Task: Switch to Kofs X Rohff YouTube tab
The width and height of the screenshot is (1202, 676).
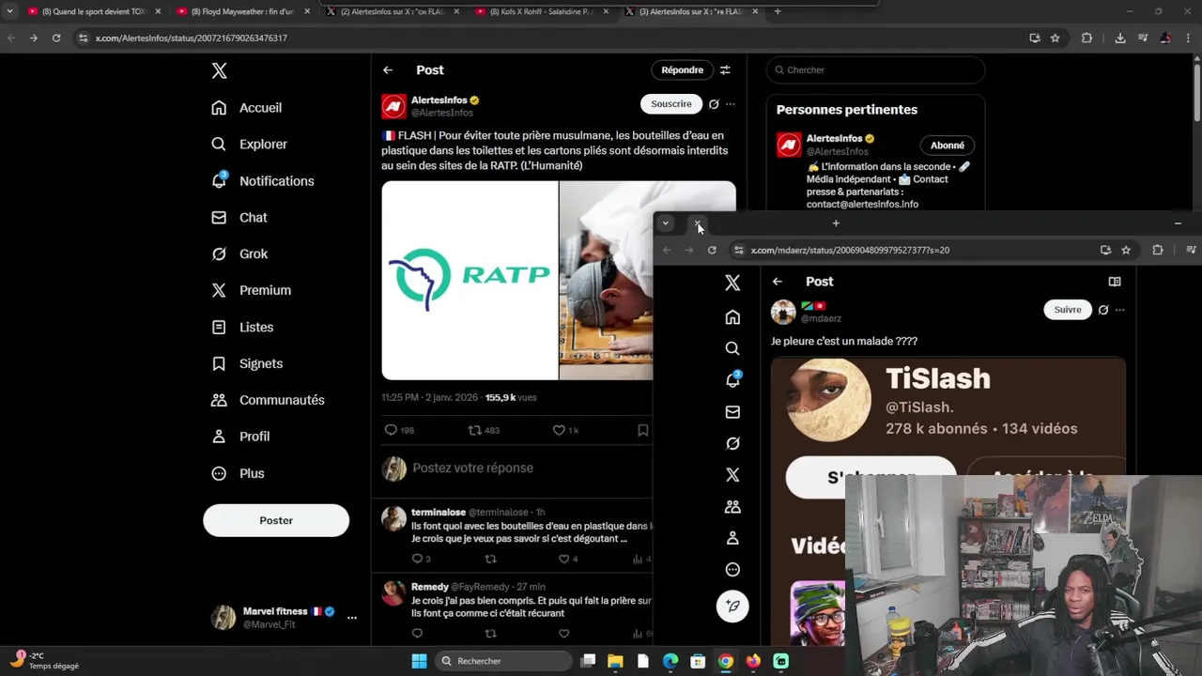Action: (541, 11)
